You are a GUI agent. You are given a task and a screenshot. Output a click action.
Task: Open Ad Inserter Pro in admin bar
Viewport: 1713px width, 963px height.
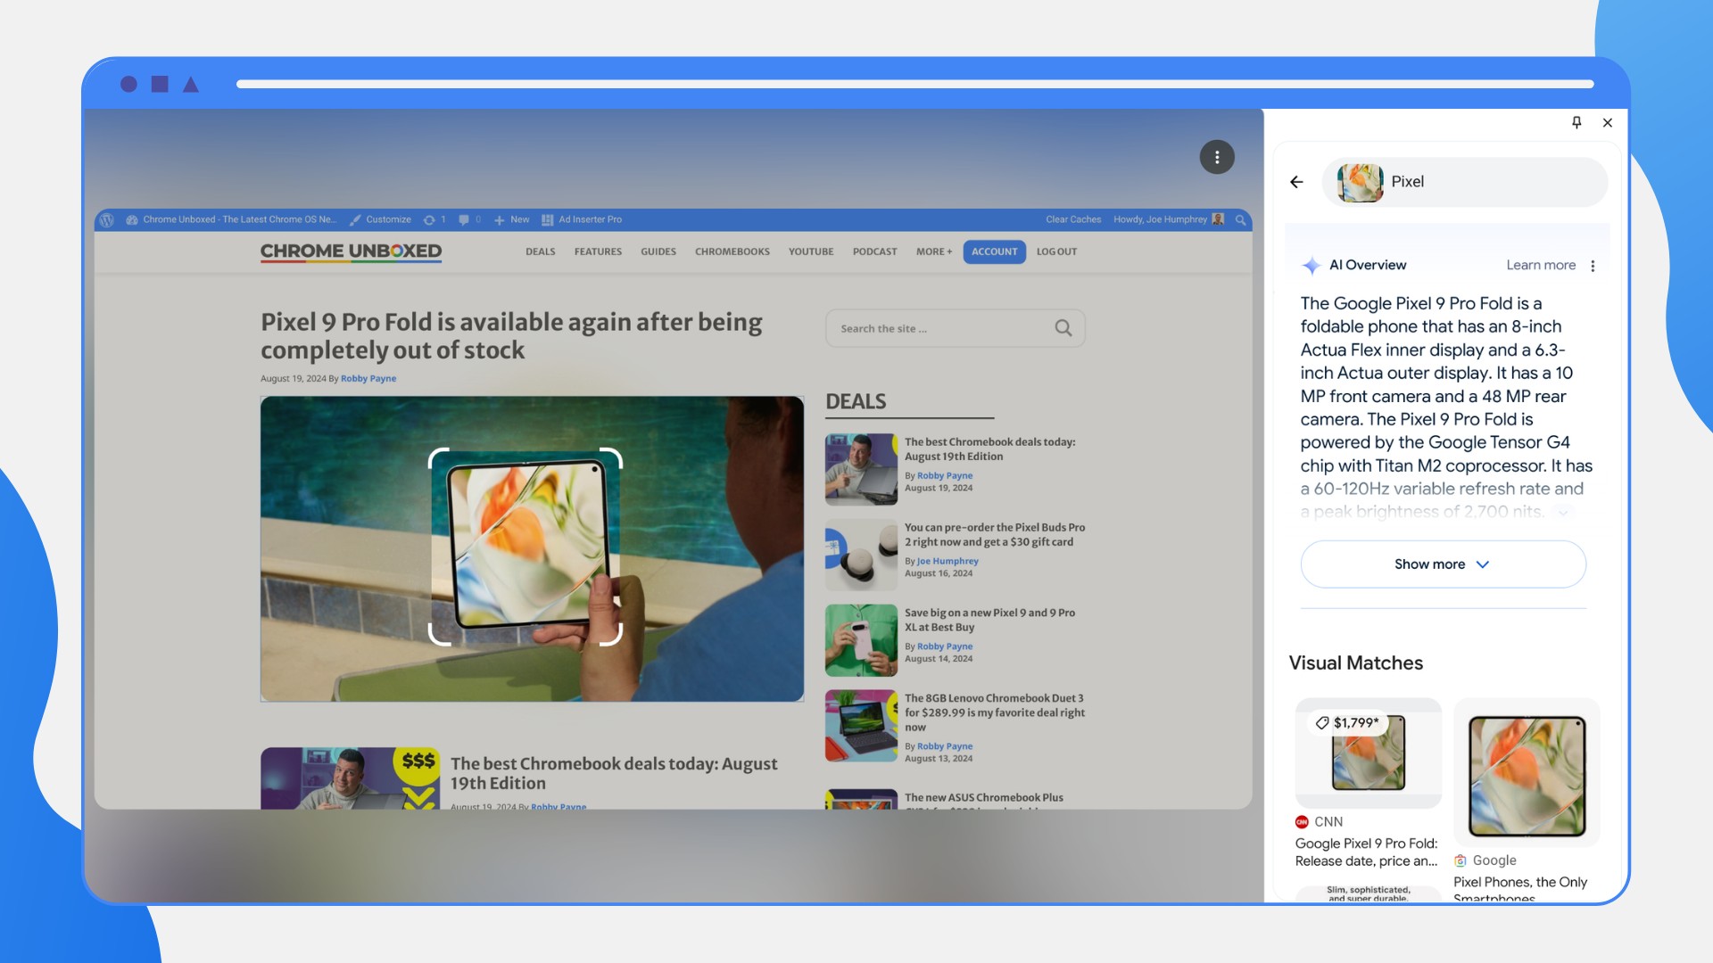coord(582,219)
